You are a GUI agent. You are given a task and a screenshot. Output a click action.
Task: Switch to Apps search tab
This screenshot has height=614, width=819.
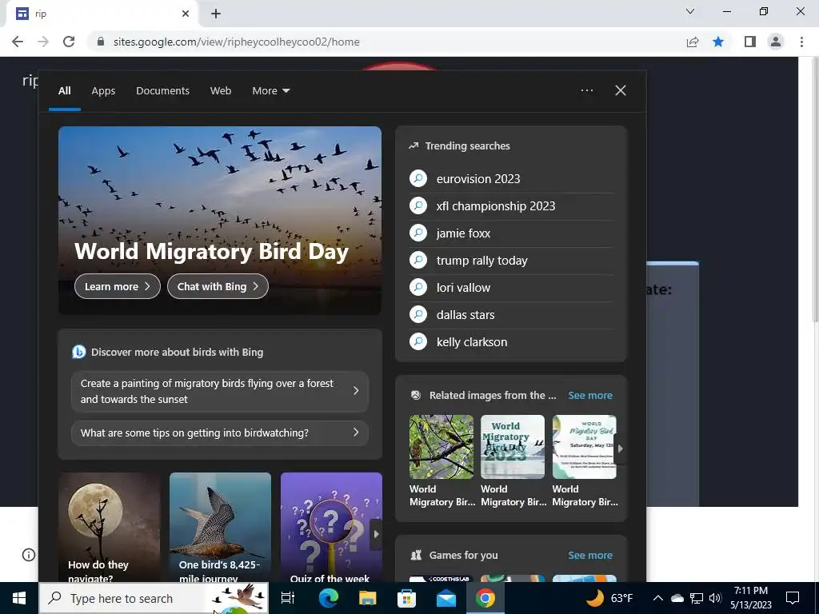(103, 91)
